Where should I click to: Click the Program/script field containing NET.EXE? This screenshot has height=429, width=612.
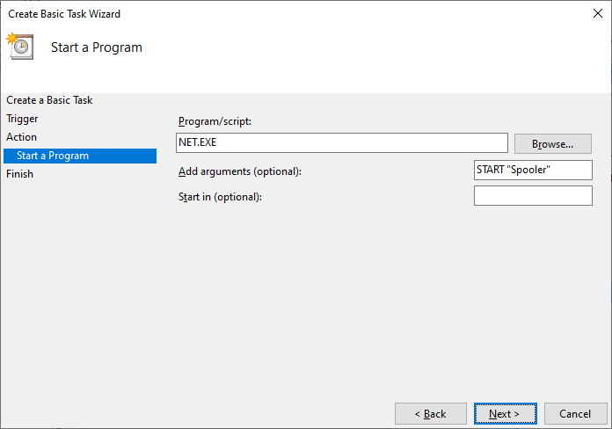pos(342,142)
